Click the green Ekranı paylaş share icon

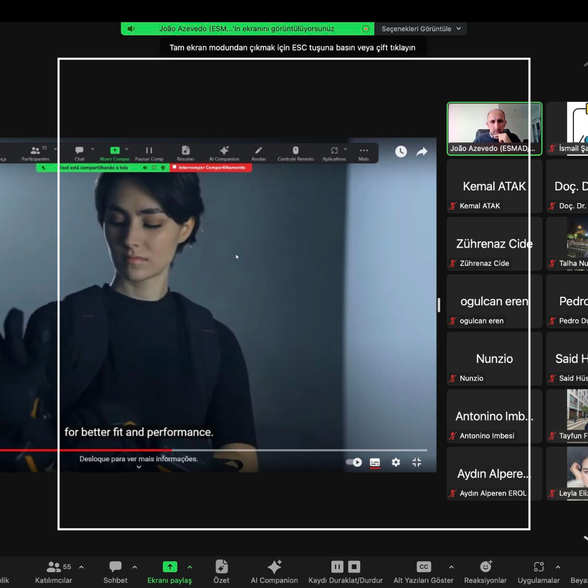pos(169,567)
